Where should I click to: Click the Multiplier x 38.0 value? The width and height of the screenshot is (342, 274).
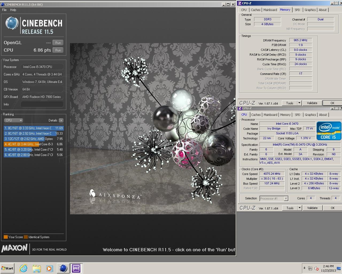click(x=272, y=179)
